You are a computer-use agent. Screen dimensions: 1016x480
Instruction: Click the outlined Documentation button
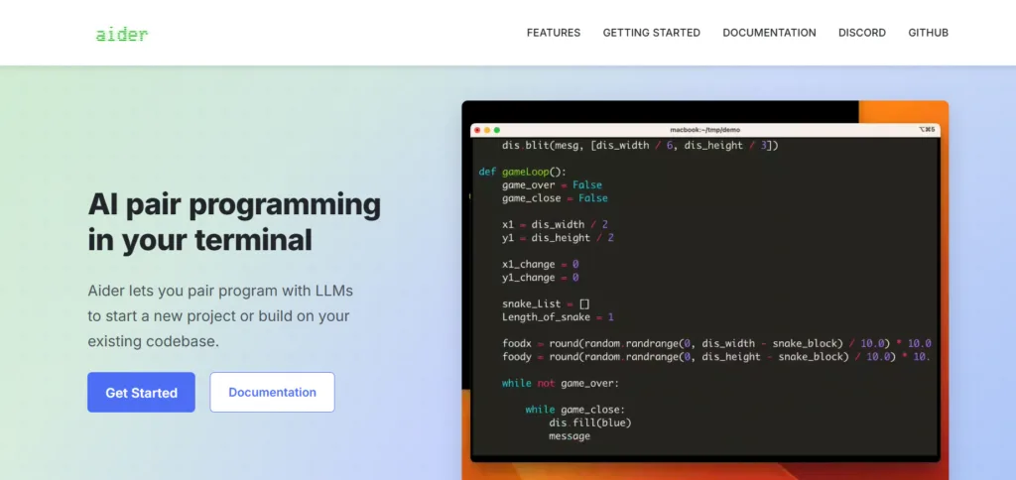pos(272,392)
